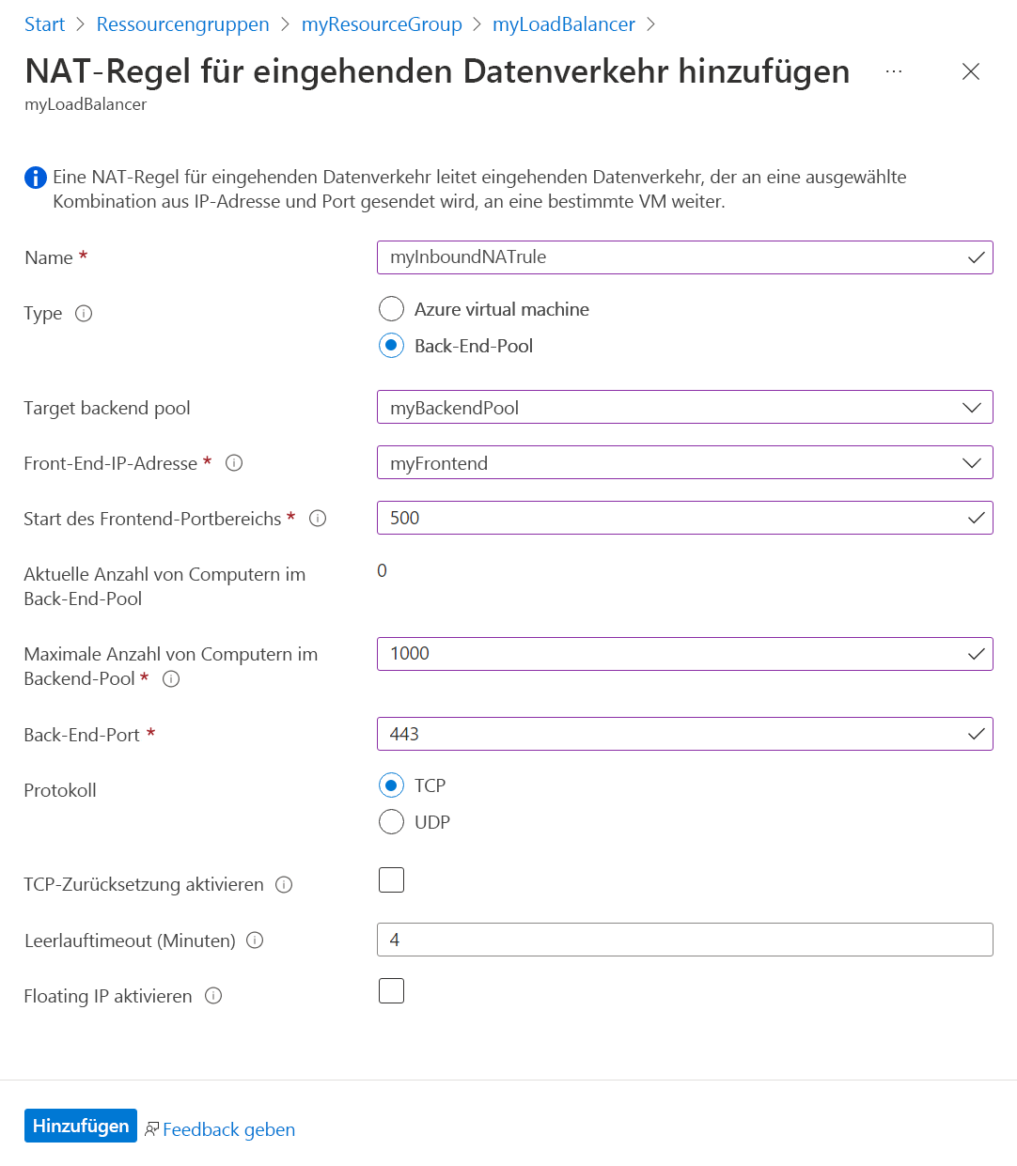Open the Floating IP info tooltip
This screenshot has width=1017, height=1166.
tap(213, 996)
